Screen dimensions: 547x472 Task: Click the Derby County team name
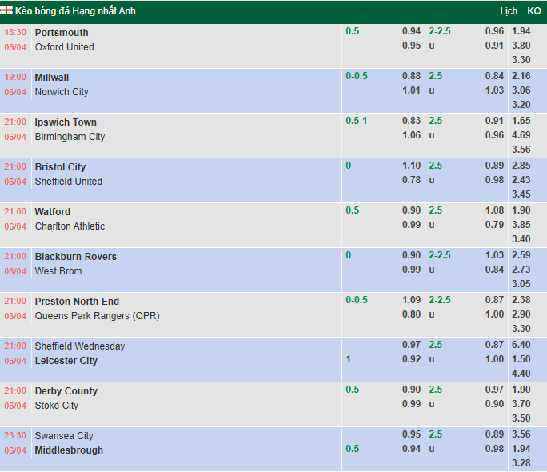coord(66,391)
